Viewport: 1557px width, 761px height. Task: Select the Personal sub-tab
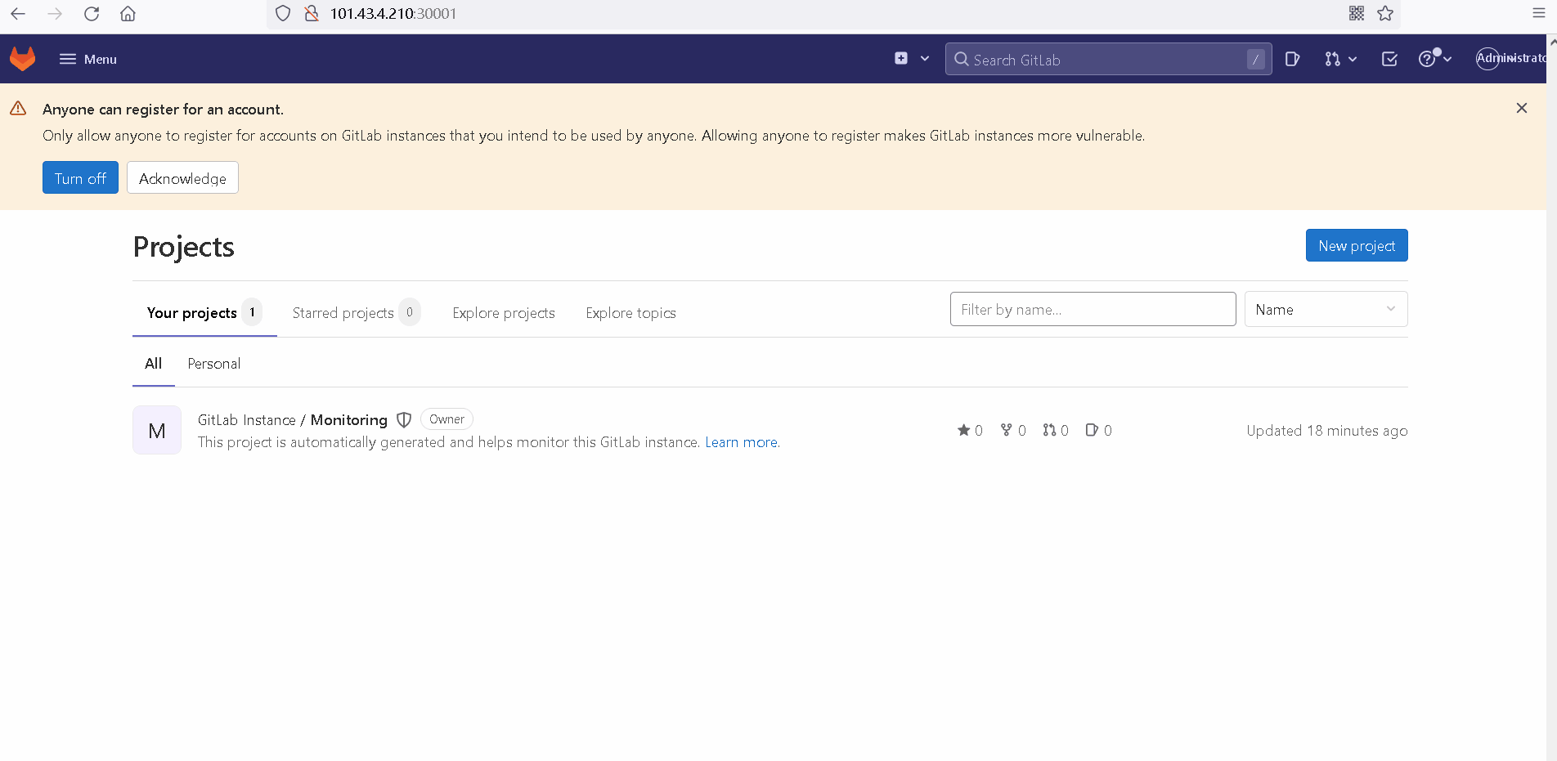[x=214, y=364]
